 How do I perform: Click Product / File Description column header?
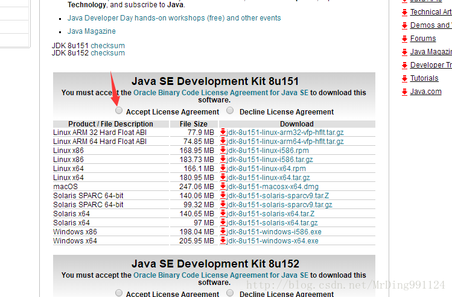coord(110,124)
